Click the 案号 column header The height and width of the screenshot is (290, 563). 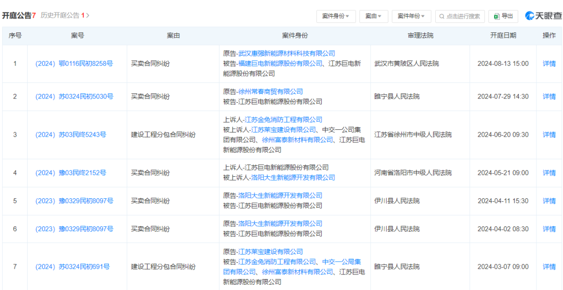(x=77, y=35)
